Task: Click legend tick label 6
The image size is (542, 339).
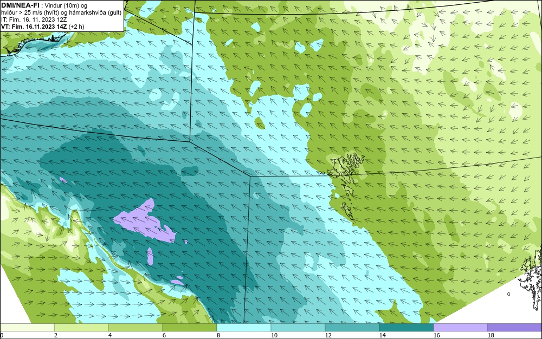Action: [x=164, y=335]
